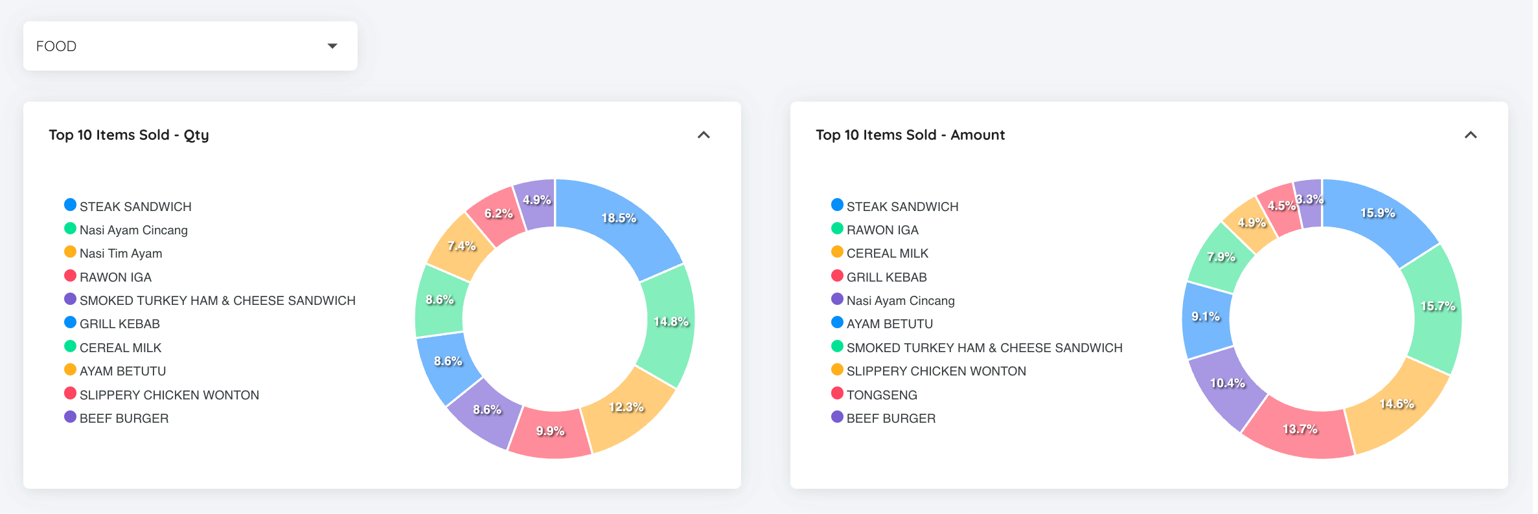This screenshot has height=514, width=1538.
Task: Collapse the Top 10 Items Sold - Qty panel
Action: (x=704, y=135)
